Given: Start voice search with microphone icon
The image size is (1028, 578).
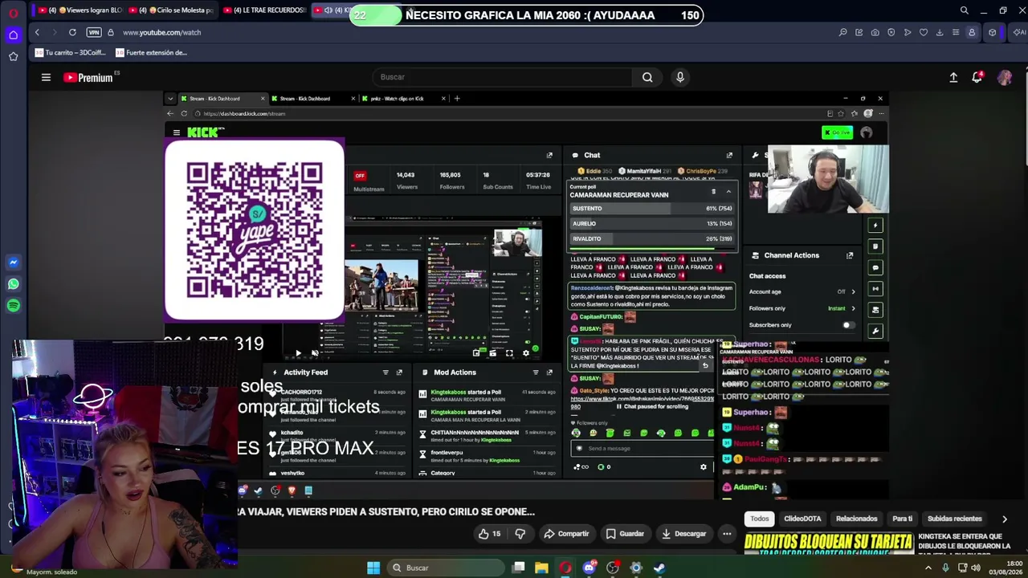Looking at the screenshot, I should (x=680, y=77).
